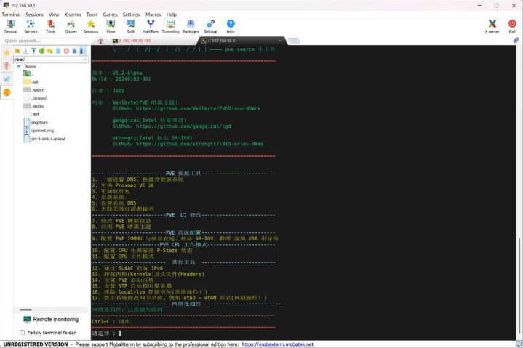
Task: Click the View toolbar icon
Action: coord(111,26)
